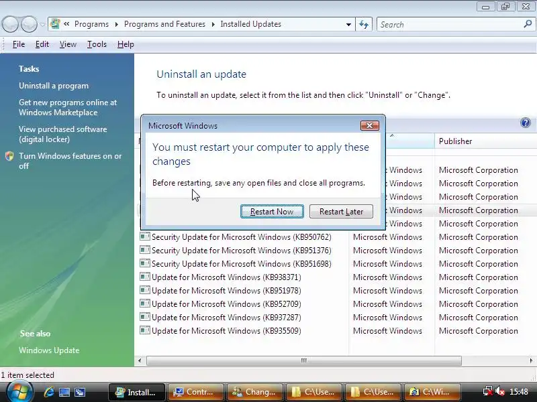Open the address bar history dropdown
This screenshot has height=402, width=537.
click(348, 25)
